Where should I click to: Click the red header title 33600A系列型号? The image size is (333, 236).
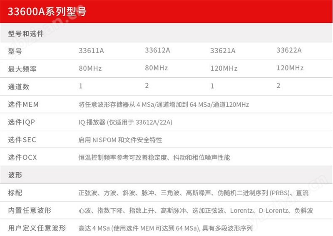(47, 11)
